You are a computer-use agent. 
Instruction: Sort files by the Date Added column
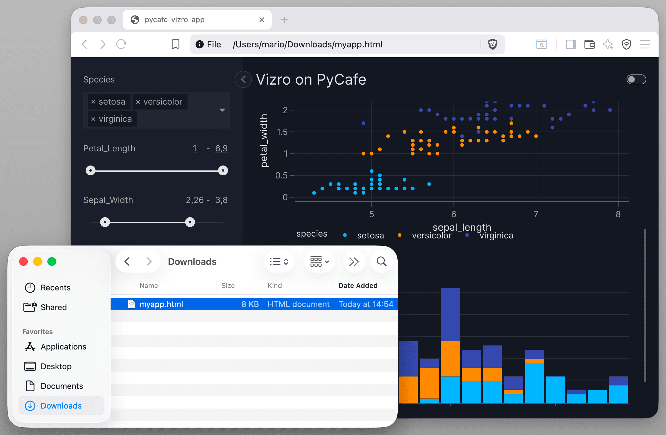(x=358, y=285)
